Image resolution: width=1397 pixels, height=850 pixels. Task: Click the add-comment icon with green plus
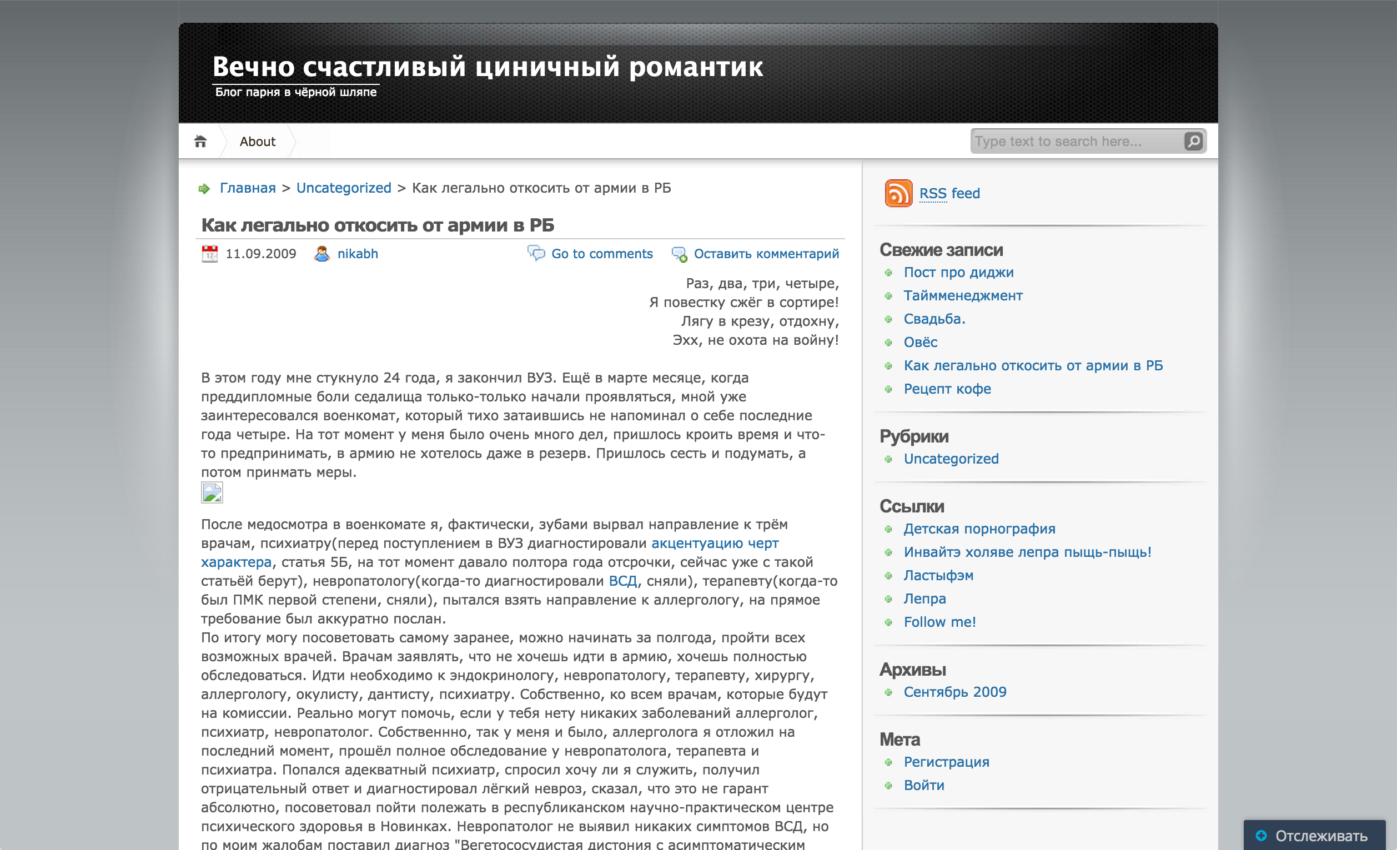679,254
